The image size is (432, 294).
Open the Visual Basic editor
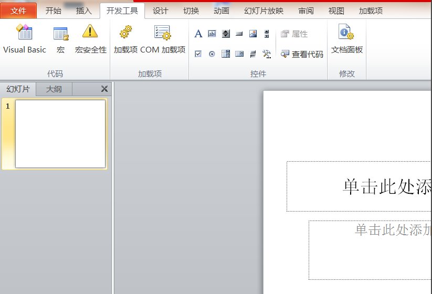coord(25,39)
